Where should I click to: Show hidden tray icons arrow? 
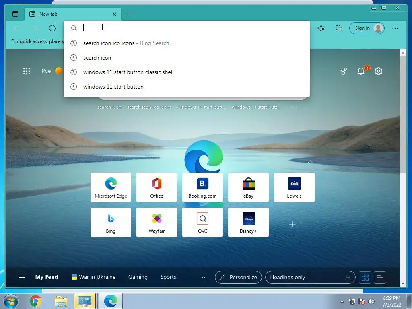pos(342,301)
